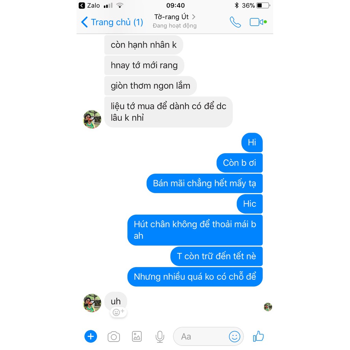Open the emoji picker
The width and height of the screenshot is (350, 350).
[x=234, y=337]
